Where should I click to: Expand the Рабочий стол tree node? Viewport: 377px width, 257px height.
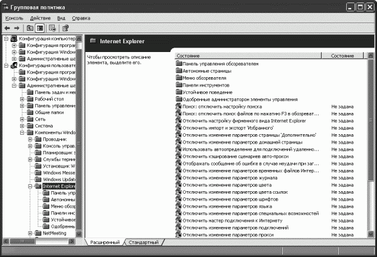[23, 98]
